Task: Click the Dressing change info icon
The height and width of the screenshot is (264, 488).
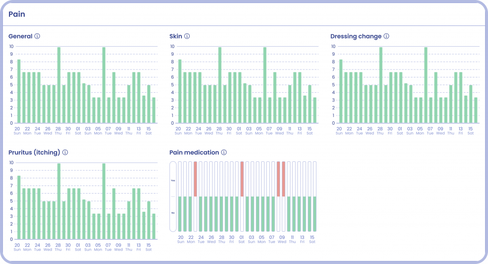Action: click(x=386, y=36)
